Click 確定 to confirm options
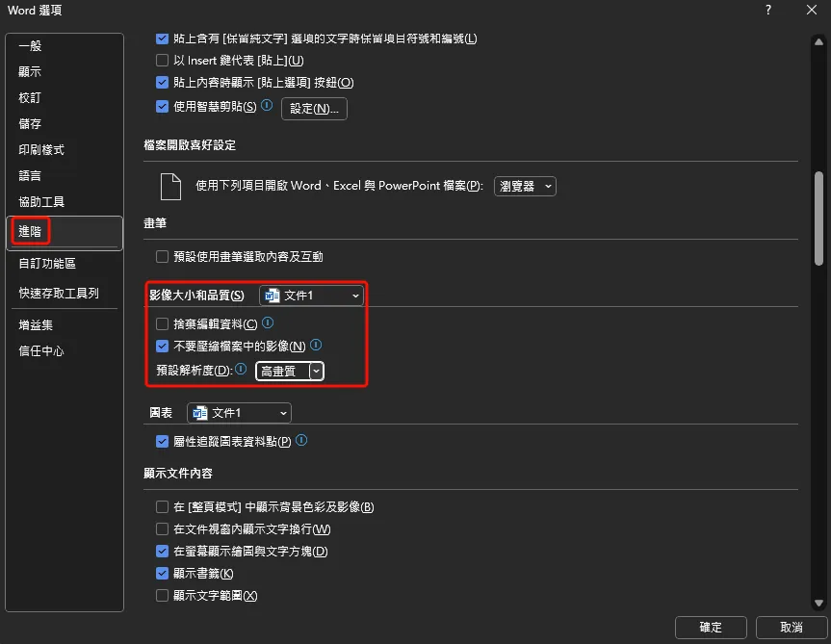 (x=711, y=628)
